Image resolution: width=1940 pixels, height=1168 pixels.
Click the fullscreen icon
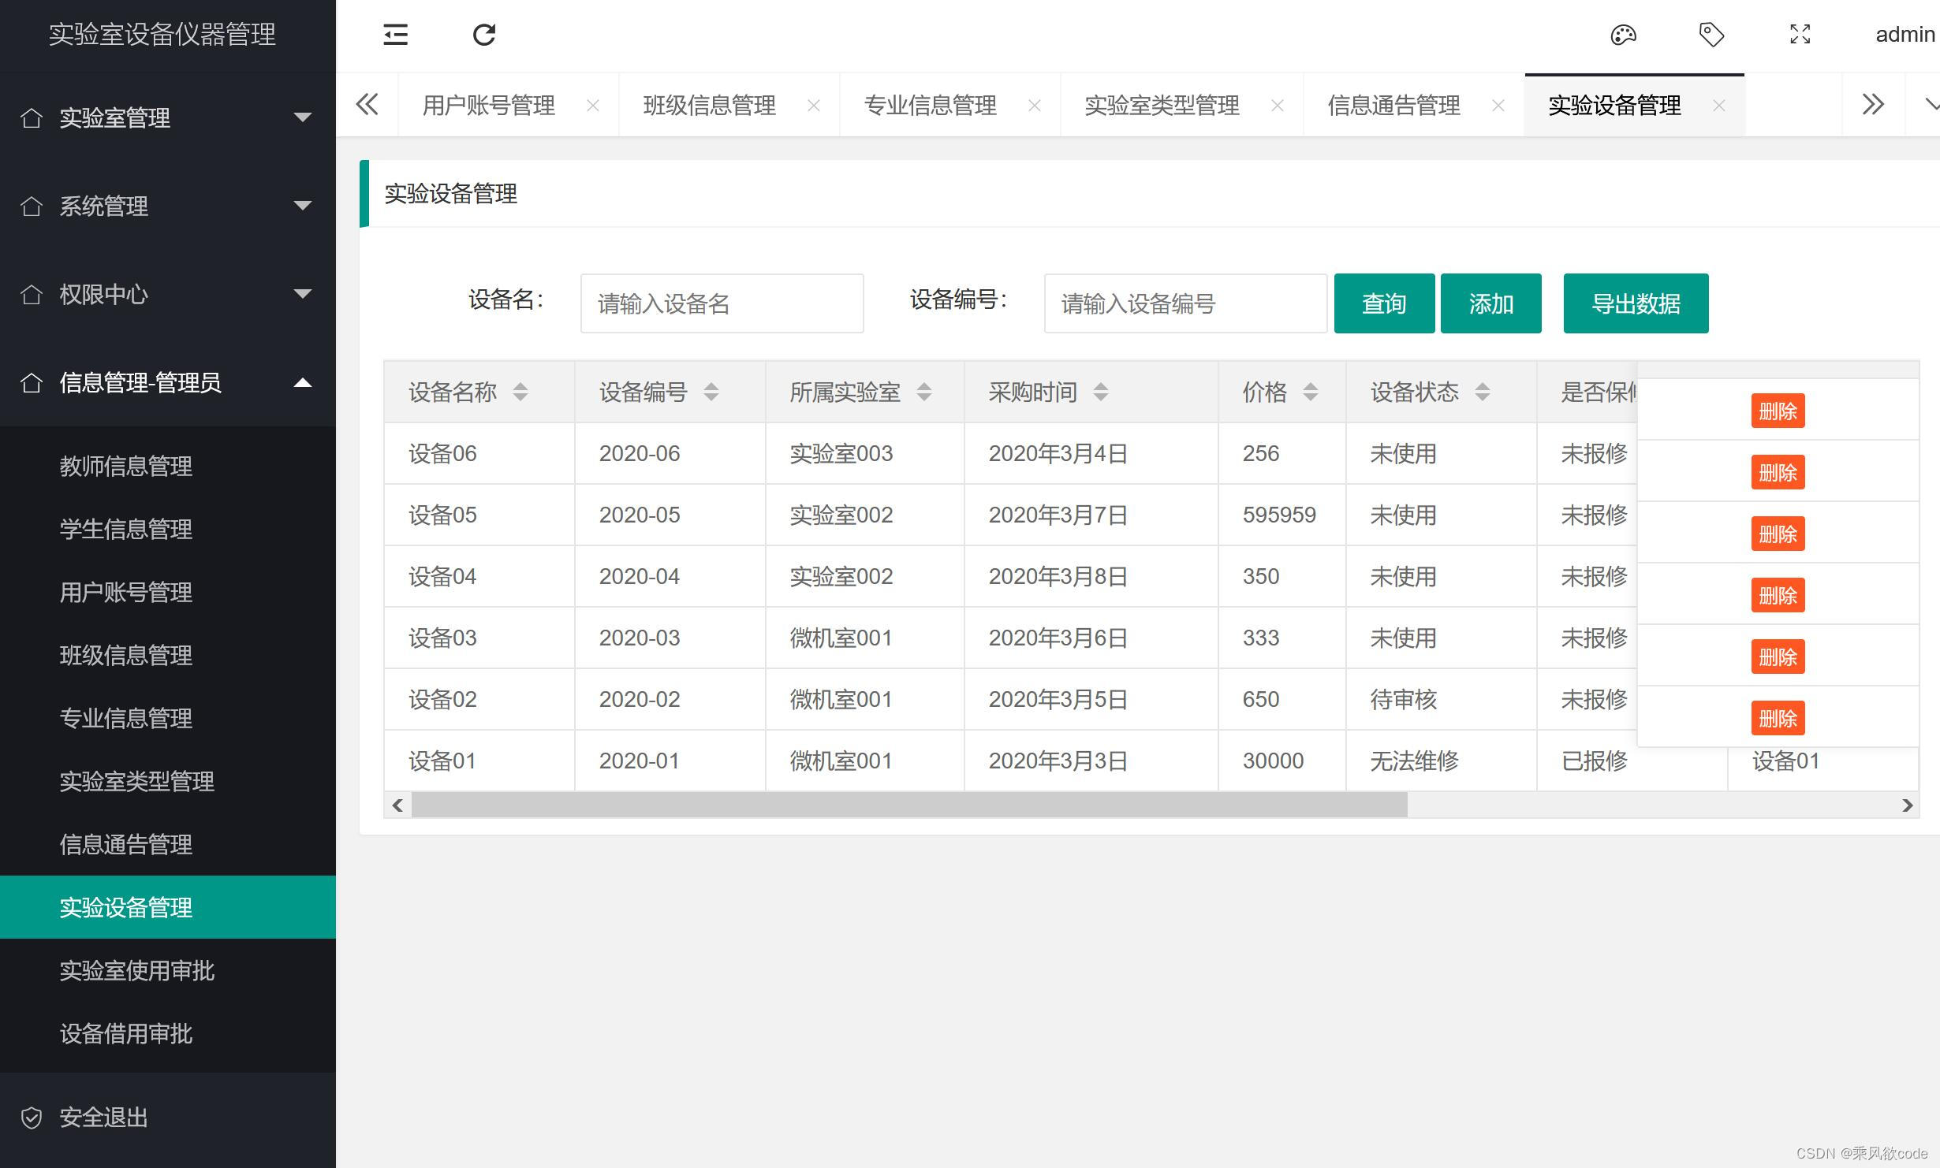coord(1800,35)
